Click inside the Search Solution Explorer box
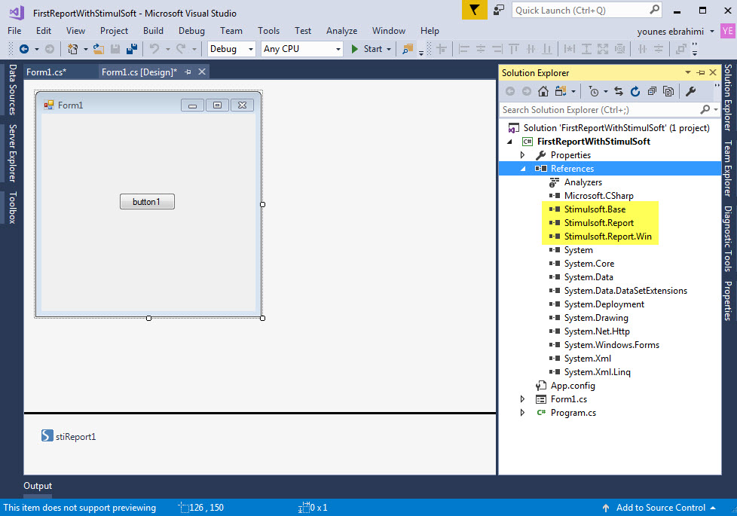The image size is (737, 516). click(595, 109)
